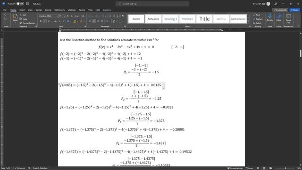Open the Display Settings in the status bar
Screen dimensions: 302x170
point(235,168)
